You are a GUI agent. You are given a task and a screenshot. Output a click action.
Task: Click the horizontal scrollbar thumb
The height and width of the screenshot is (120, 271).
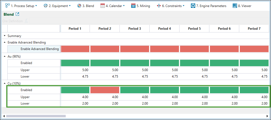pos(35,116)
